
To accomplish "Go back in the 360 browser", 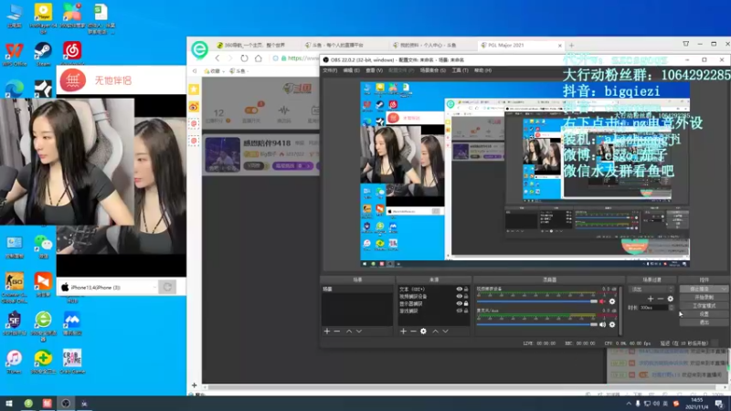I will [217, 58].
